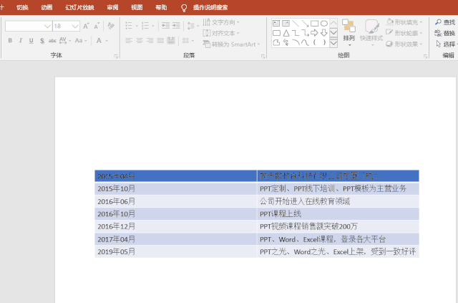Justify paragraph text

(x=160, y=40)
